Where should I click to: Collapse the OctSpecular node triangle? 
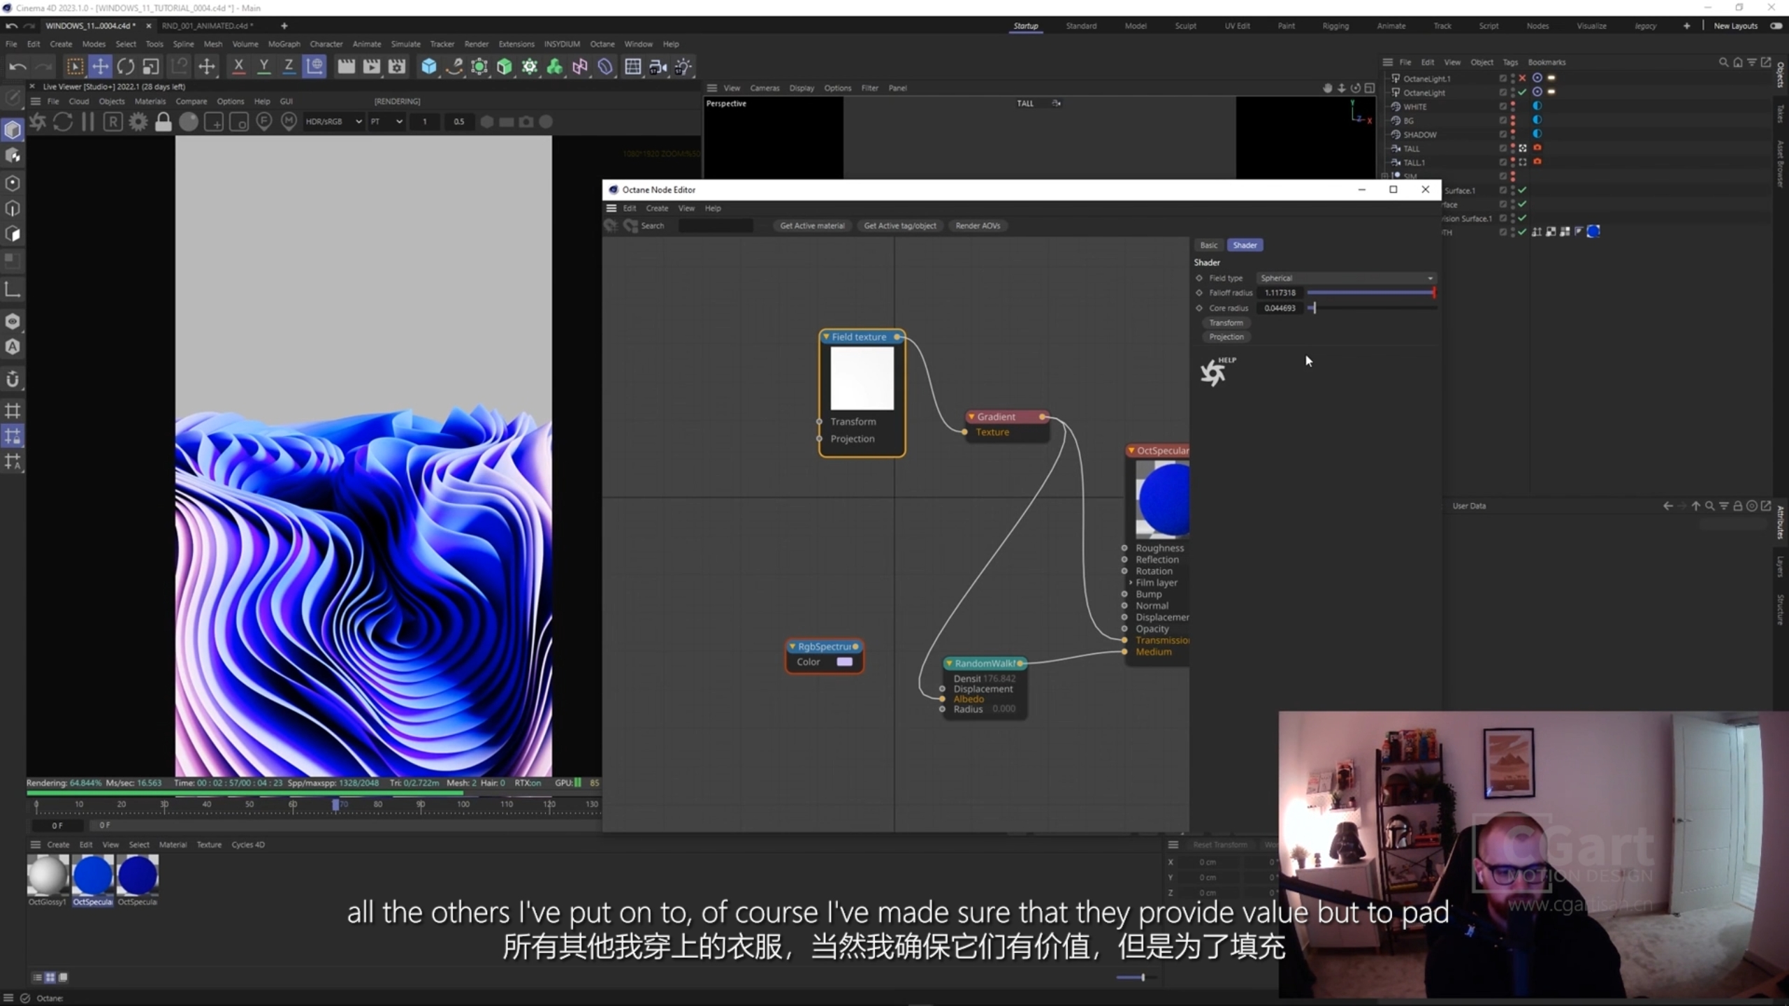(x=1131, y=451)
